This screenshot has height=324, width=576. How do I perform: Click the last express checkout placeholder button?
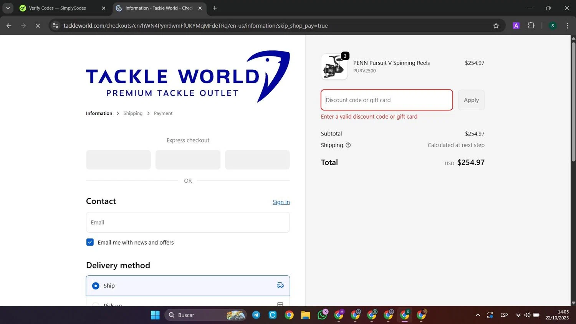click(257, 160)
